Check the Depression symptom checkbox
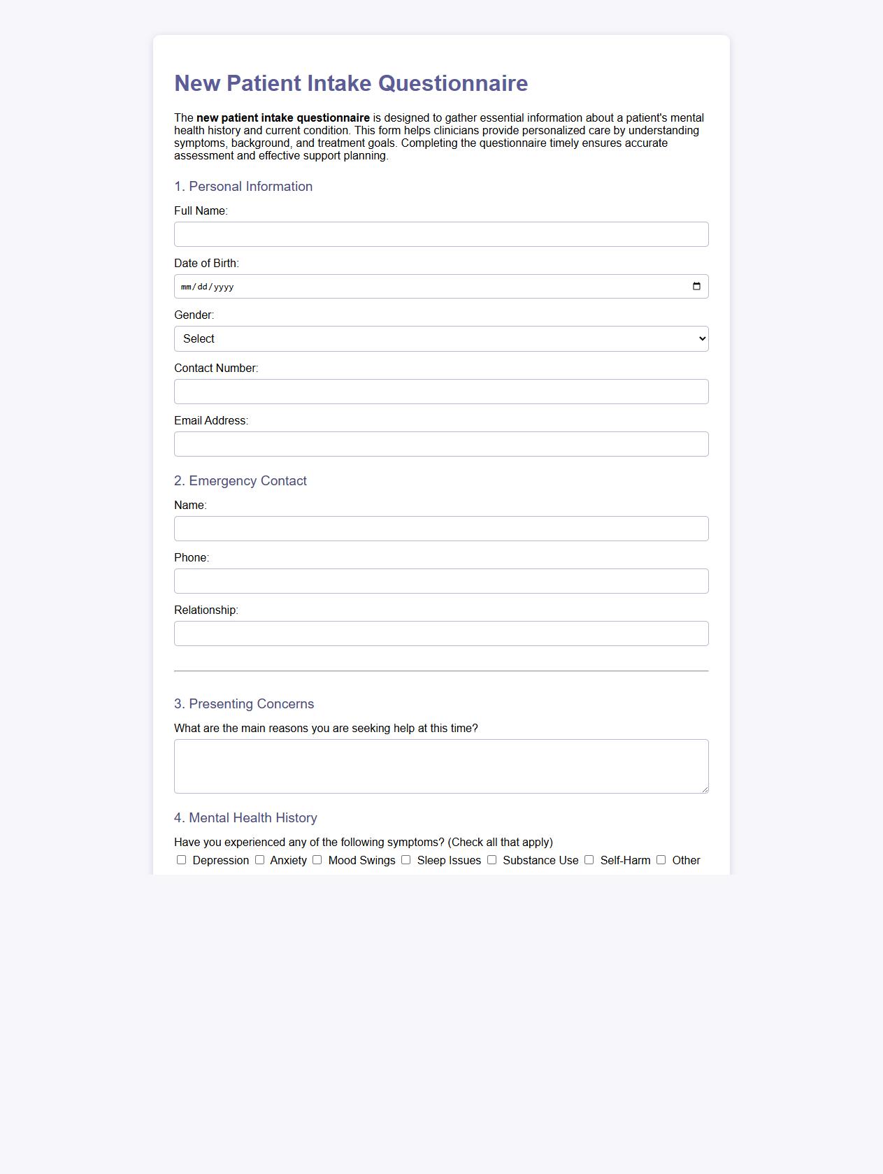Screen dimensions: 883x1174 182,859
